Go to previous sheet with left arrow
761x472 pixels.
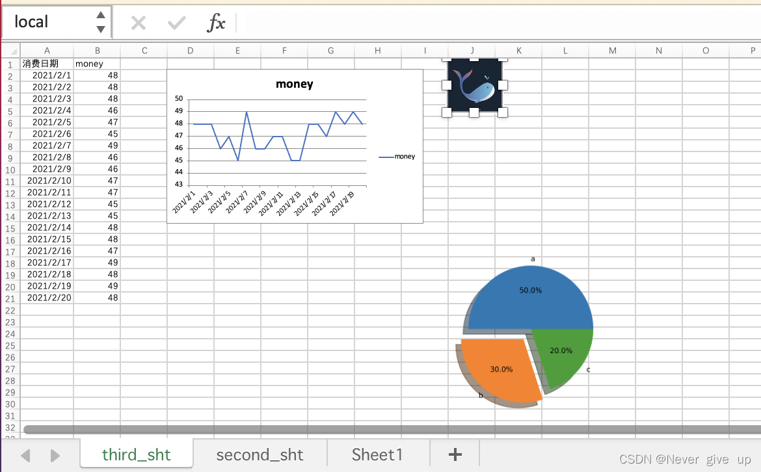[26, 456]
